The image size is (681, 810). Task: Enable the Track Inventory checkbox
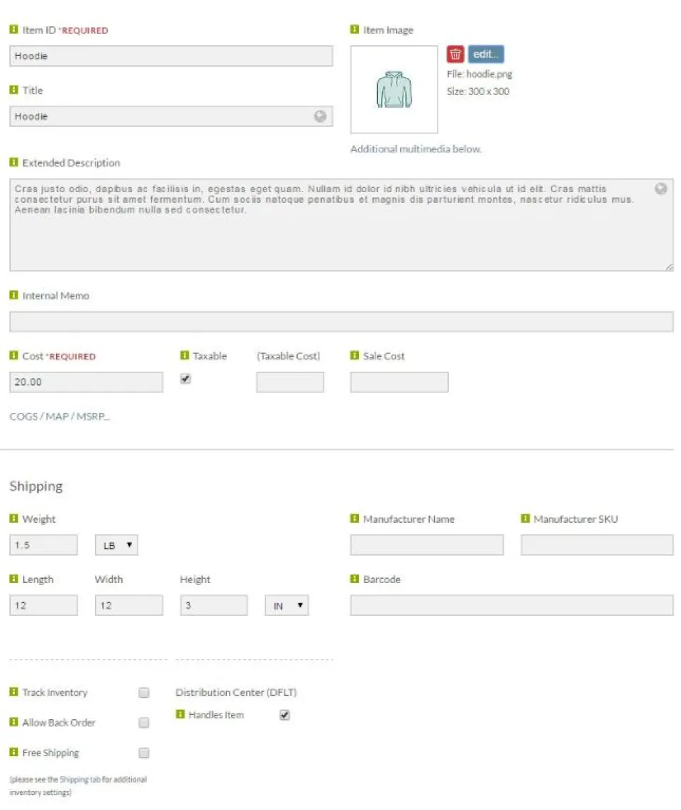point(144,692)
